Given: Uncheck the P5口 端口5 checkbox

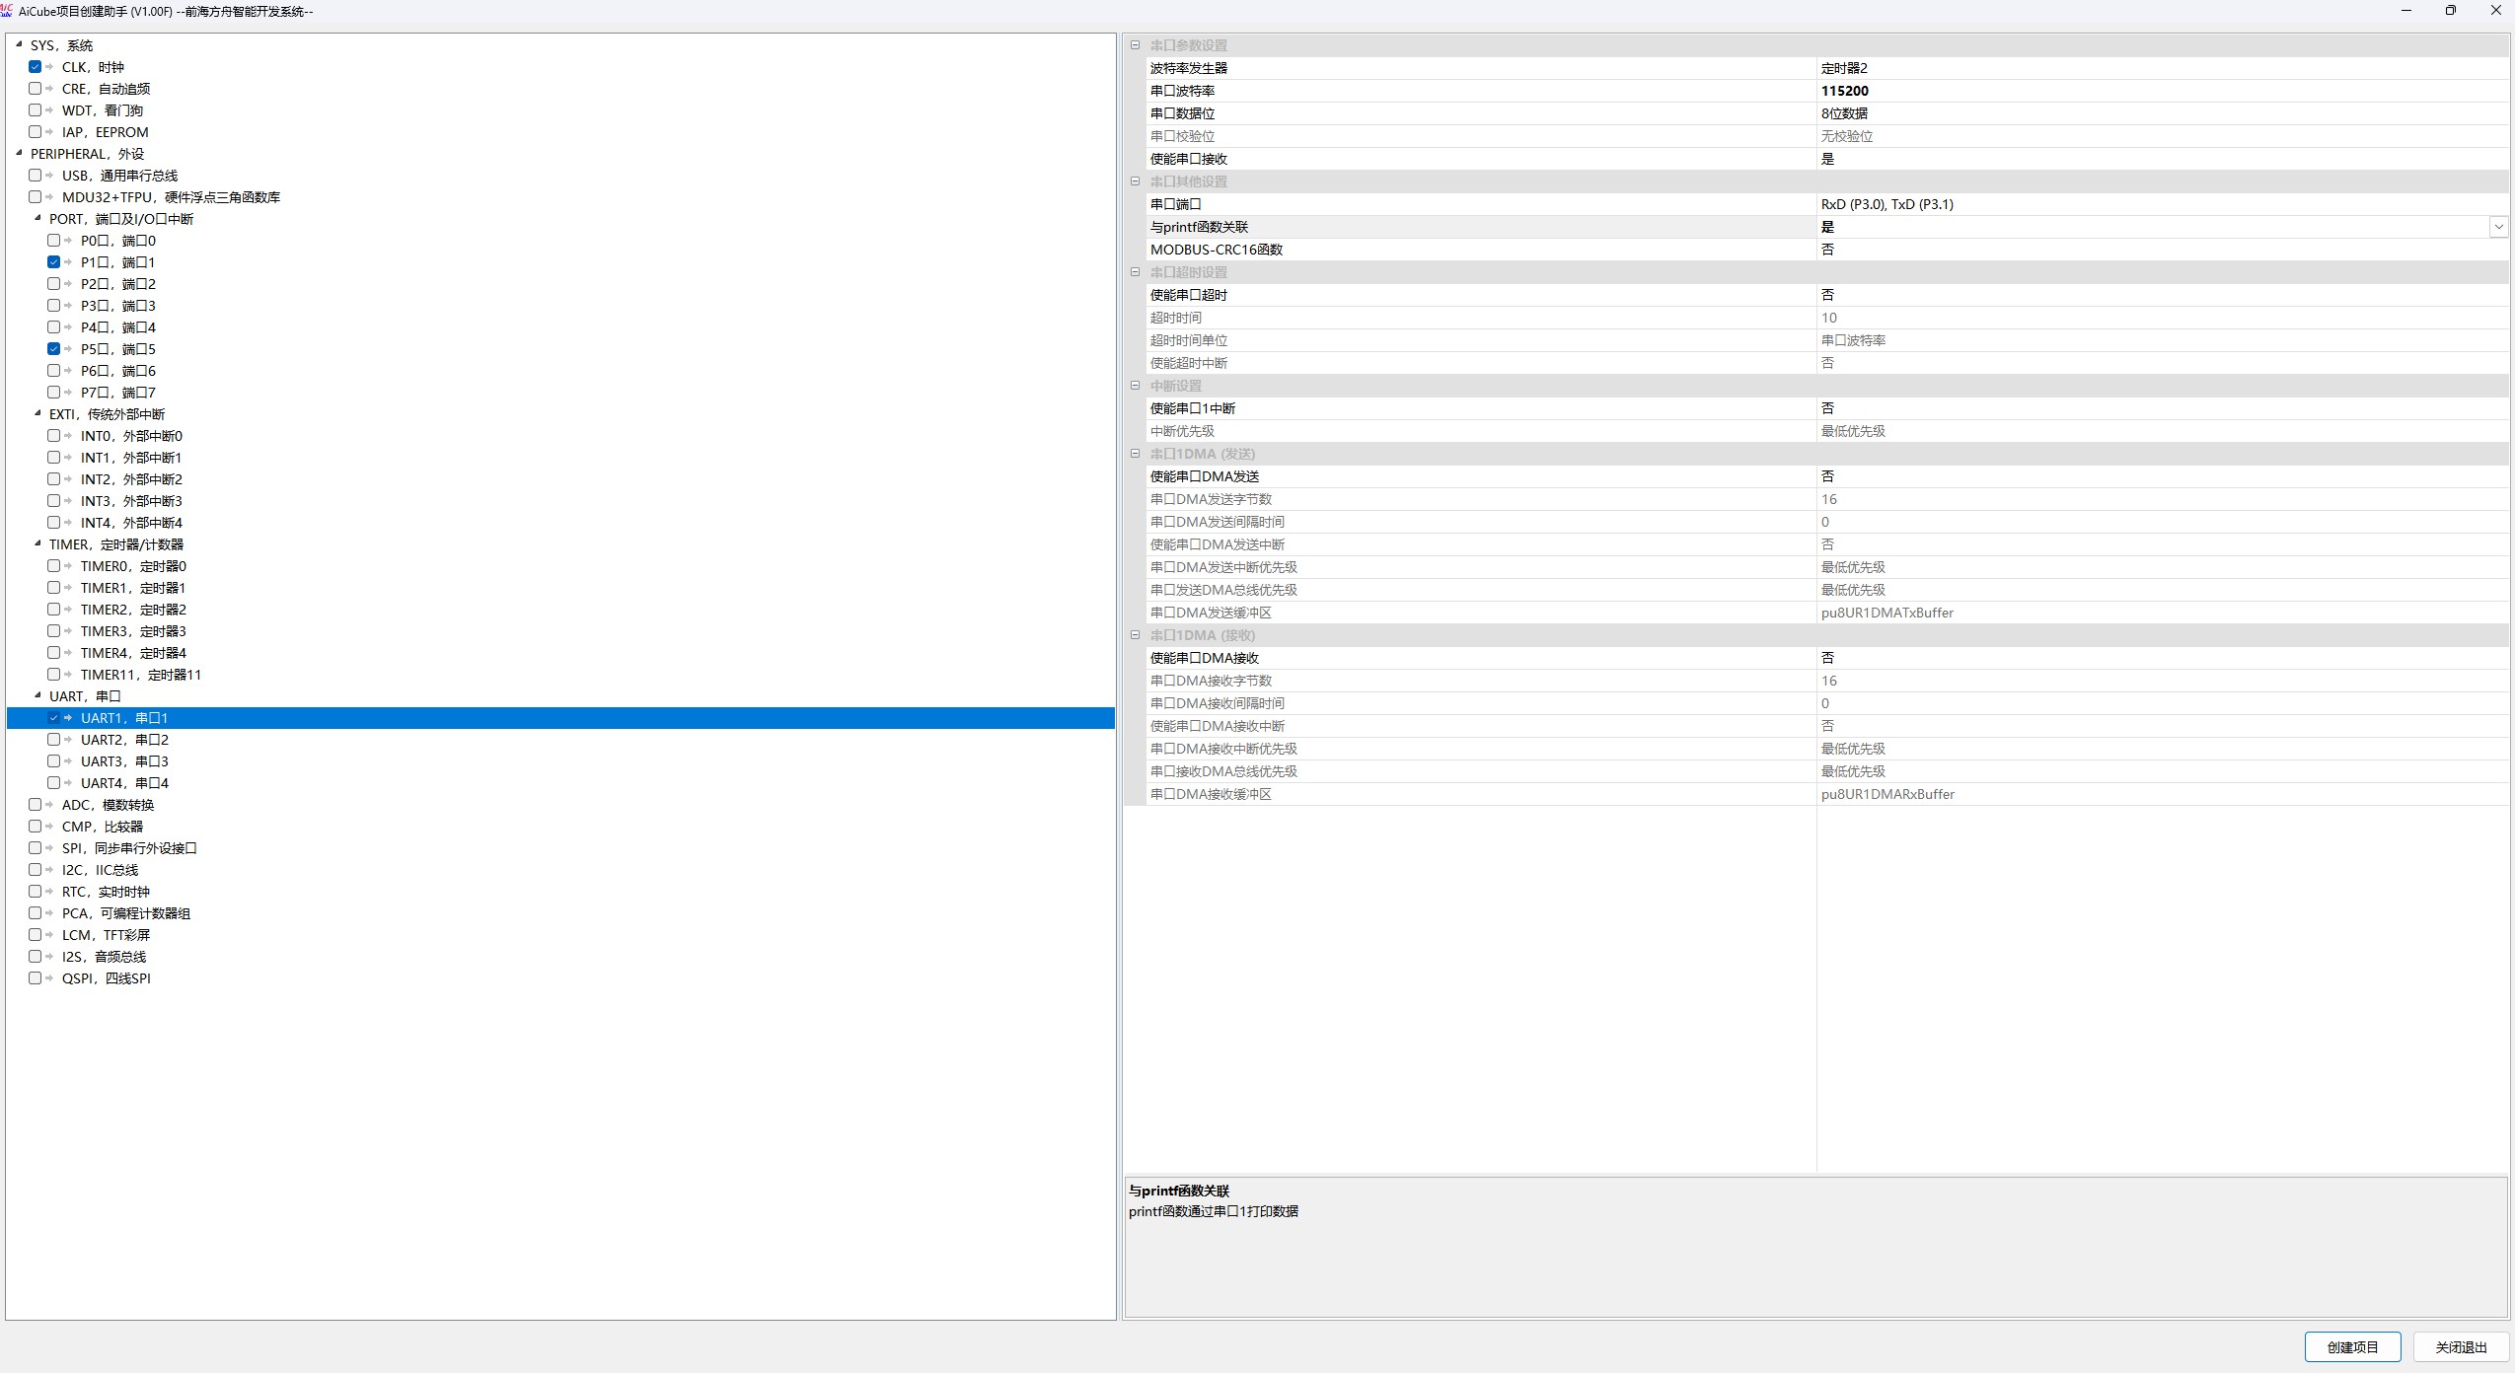Looking at the screenshot, I should (54, 349).
